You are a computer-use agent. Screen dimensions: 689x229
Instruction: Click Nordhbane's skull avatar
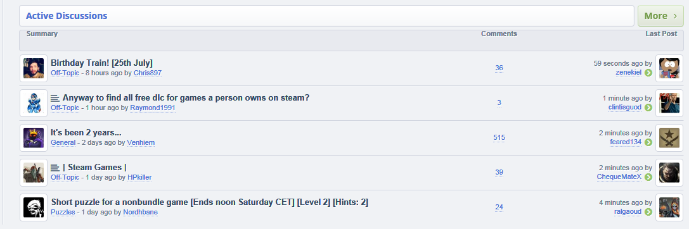[34, 207]
